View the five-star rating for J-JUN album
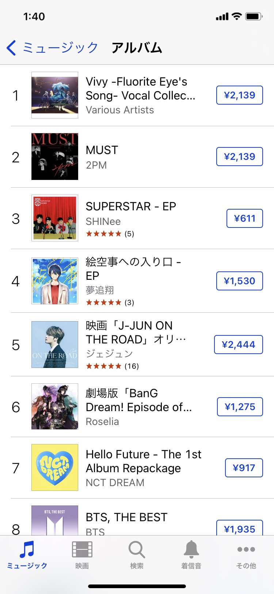The width and height of the screenshot is (274, 594). [104, 366]
